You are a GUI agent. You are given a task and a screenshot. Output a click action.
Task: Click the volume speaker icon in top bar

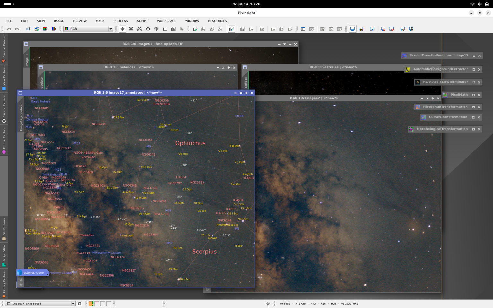click(x=480, y=4)
